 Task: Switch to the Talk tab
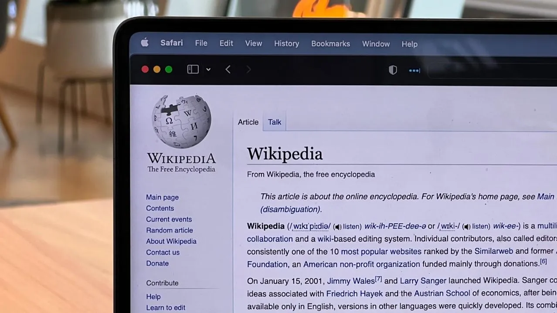[275, 122]
